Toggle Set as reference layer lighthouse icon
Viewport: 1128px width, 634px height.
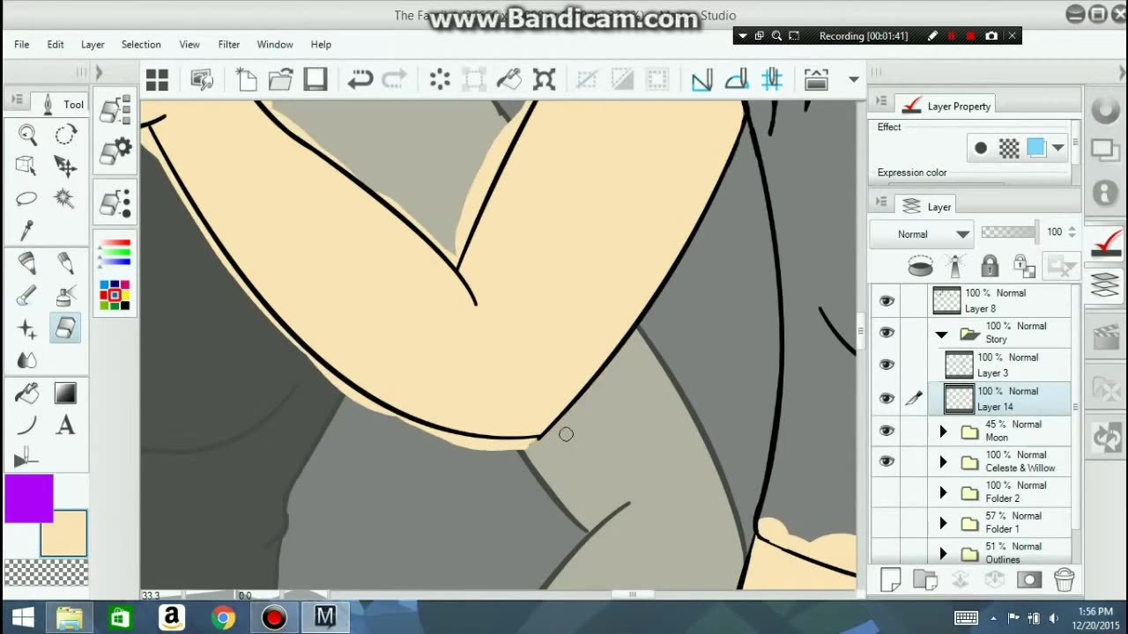(955, 266)
